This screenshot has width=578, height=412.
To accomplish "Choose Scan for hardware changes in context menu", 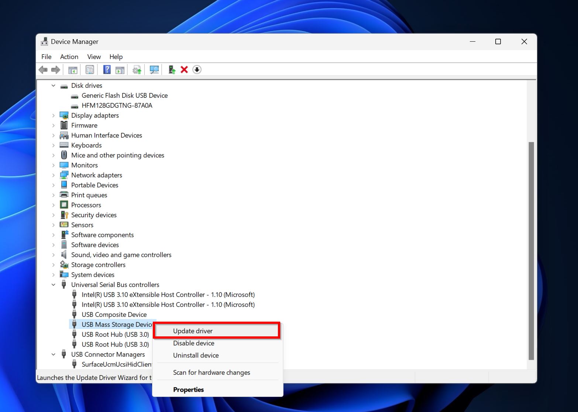I will pos(218,373).
